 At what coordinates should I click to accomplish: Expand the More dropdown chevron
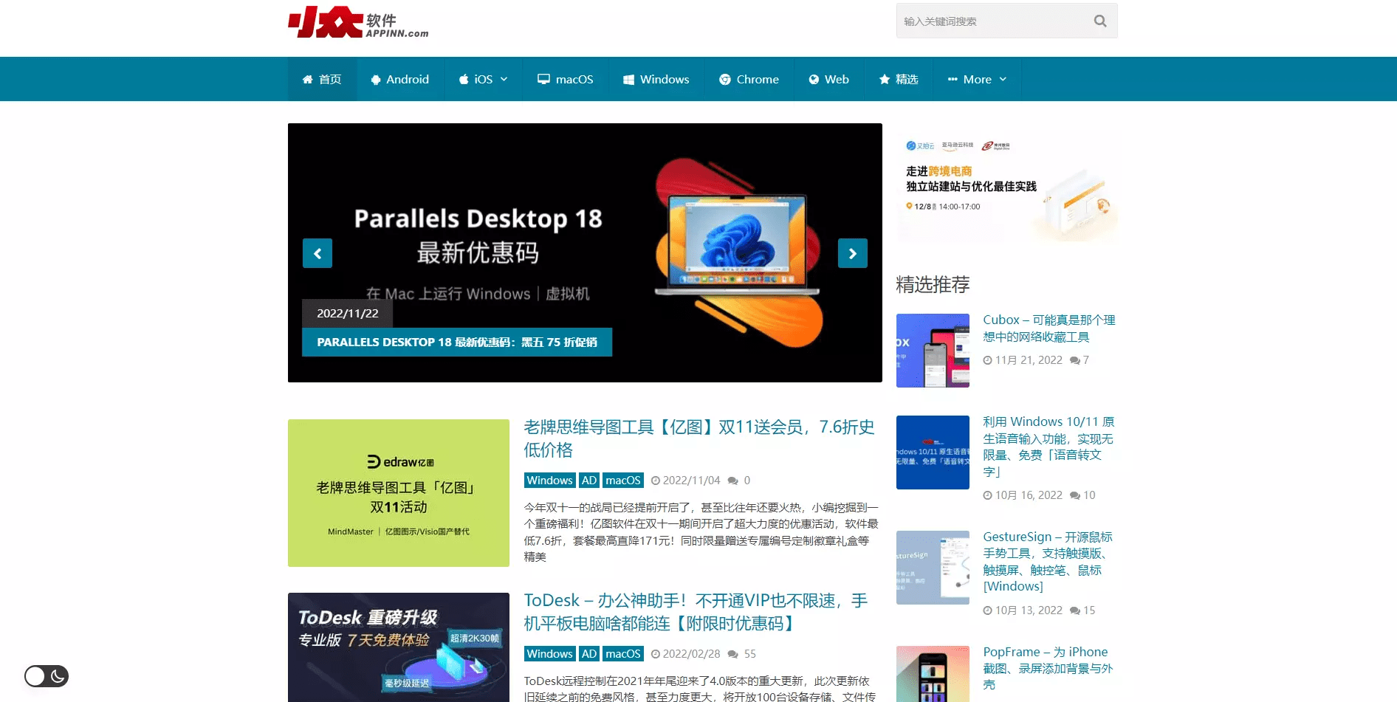1003,79
